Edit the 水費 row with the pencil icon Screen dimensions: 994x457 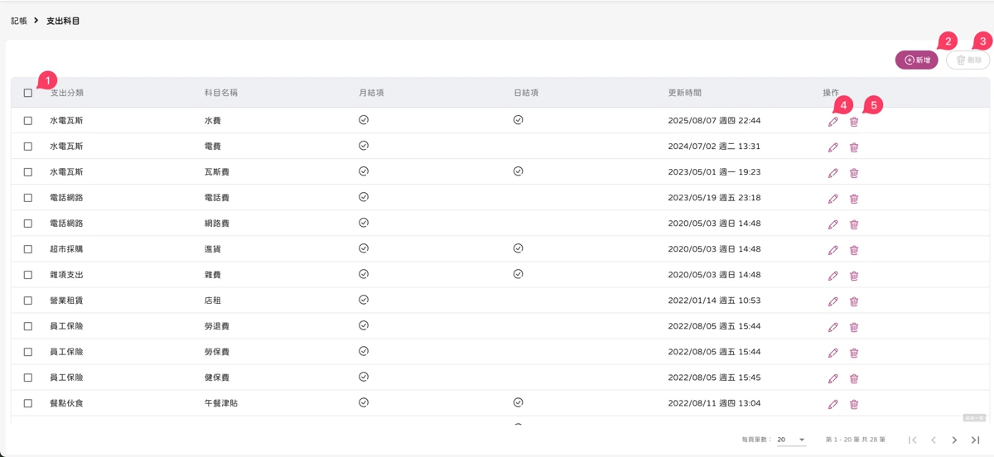tap(833, 122)
